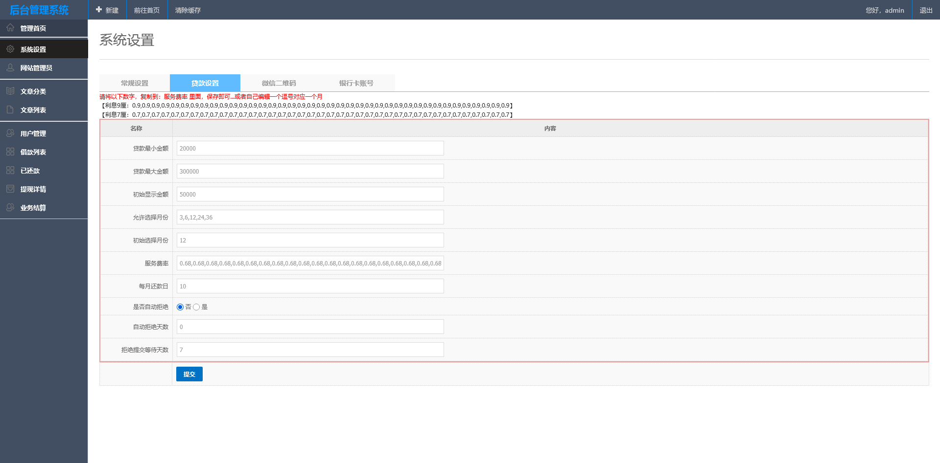Viewport: 940px width, 463px height.
Task: Click the 服务费率 input field
Action: click(x=310, y=263)
